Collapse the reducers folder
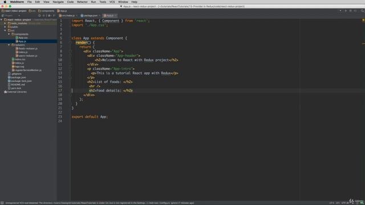The height and width of the screenshot is (205, 365). 9,45
